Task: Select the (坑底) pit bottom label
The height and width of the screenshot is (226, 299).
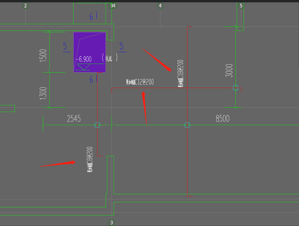Action: (110, 58)
